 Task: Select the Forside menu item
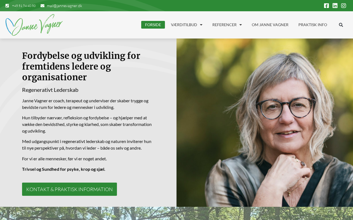tap(153, 25)
